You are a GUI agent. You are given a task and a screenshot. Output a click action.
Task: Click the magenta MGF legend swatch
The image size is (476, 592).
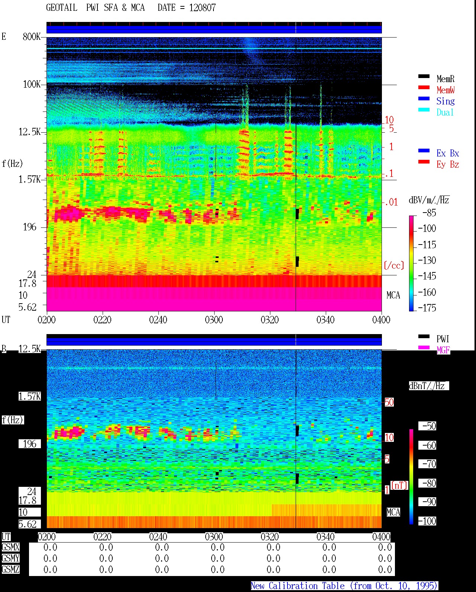coord(424,347)
